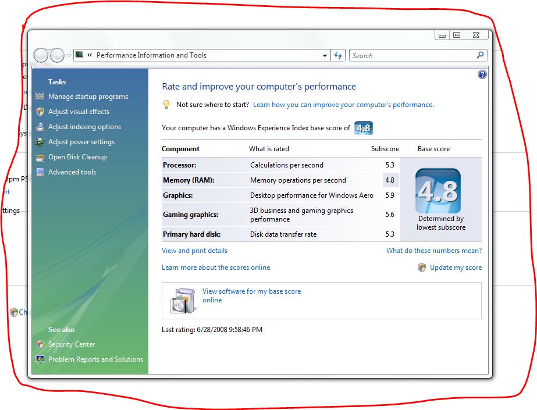This screenshot has height=410, width=537.
Task: Click Performance Information and Tools address text
Action: tap(151, 55)
